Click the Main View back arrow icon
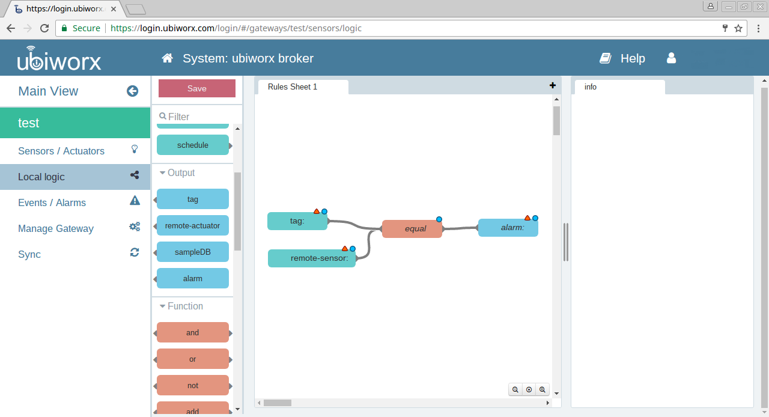 [x=132, y=91]
